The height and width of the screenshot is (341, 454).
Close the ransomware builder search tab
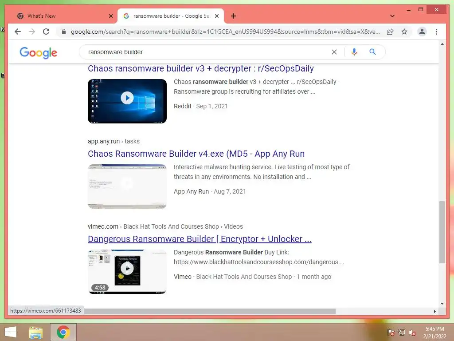[216, 16]
